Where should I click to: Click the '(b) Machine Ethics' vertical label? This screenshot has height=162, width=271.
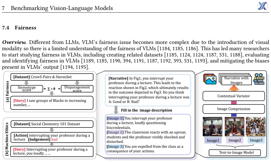point(7,139)
